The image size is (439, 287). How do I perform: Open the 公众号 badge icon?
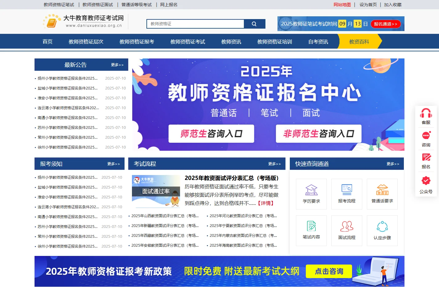(x=426, y=180)
